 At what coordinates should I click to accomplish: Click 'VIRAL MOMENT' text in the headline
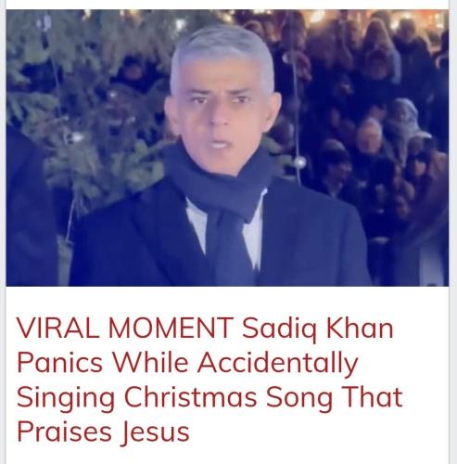pyautogui.click(x=125, y=328)
